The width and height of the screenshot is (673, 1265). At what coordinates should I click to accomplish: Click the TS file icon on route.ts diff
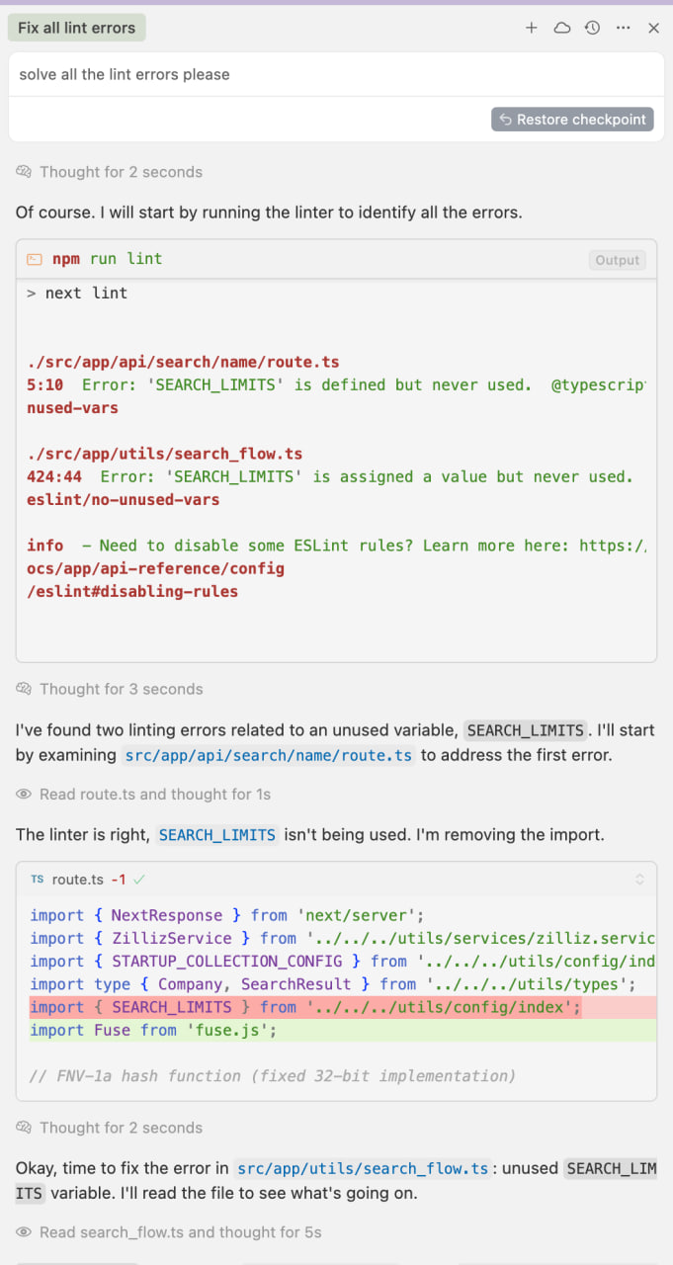[x=37, y=879]
